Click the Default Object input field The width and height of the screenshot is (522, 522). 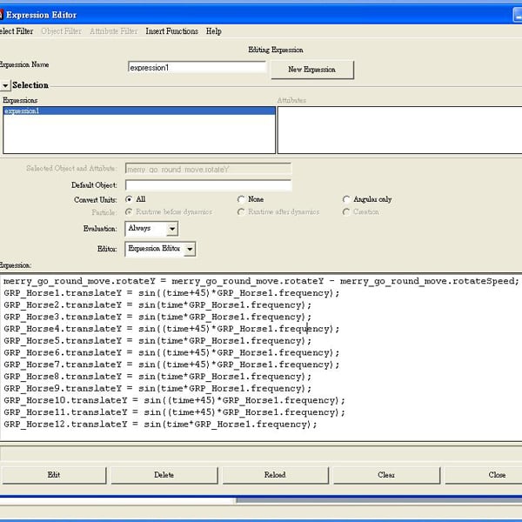[x=208, y=185]
